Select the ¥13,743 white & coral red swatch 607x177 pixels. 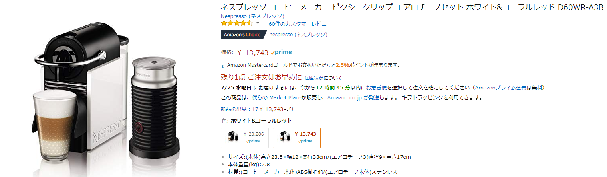[x=296, y=138]
